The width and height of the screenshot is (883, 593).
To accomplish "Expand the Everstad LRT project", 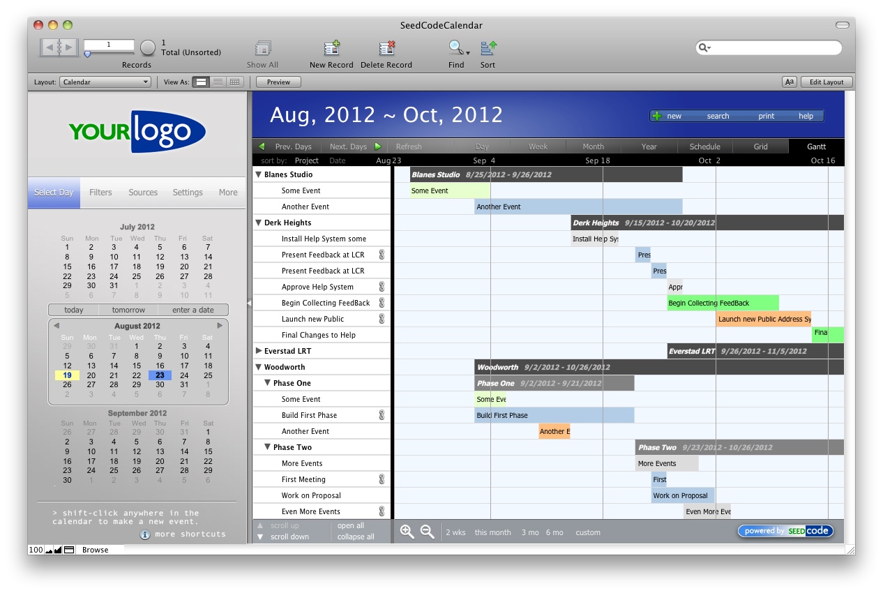I will [259, 351].
